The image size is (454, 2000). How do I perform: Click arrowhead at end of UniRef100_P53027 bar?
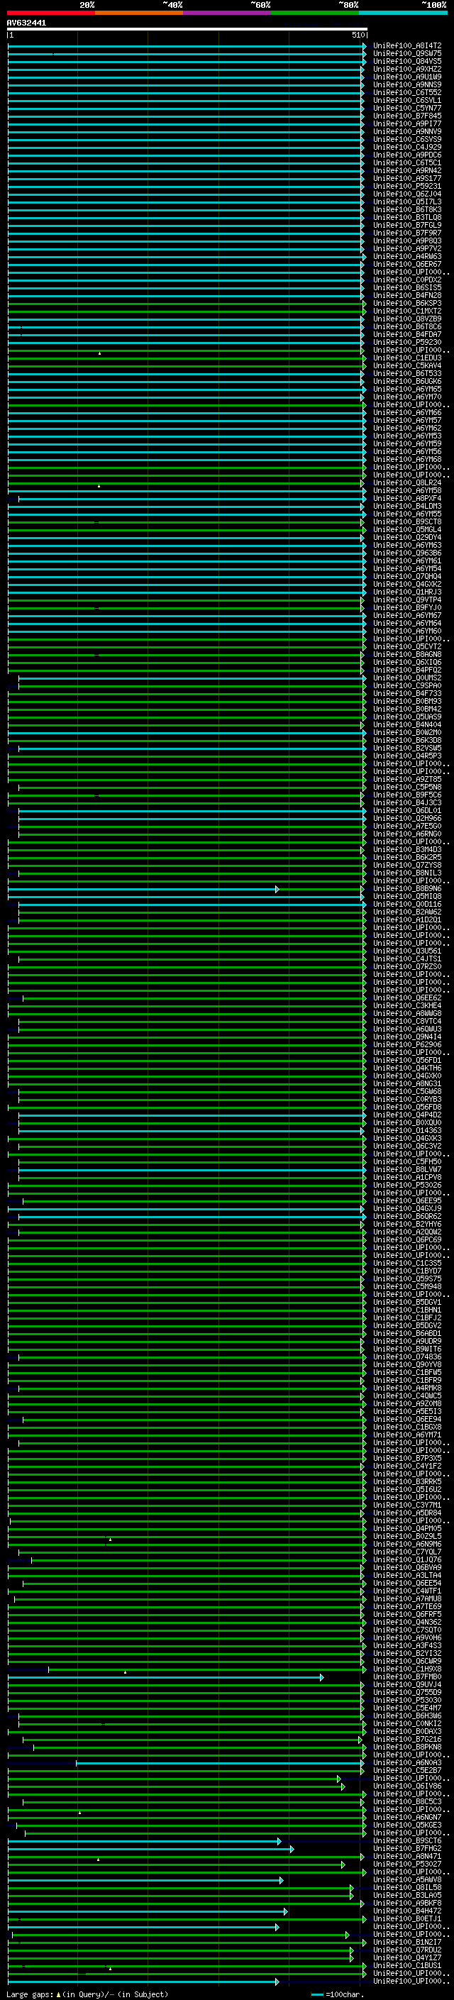[343, 1865]
